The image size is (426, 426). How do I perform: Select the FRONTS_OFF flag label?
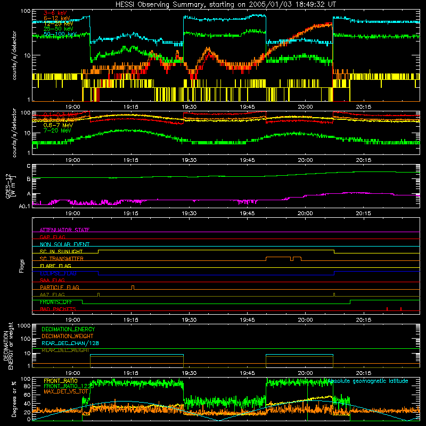tap(56, 302)
